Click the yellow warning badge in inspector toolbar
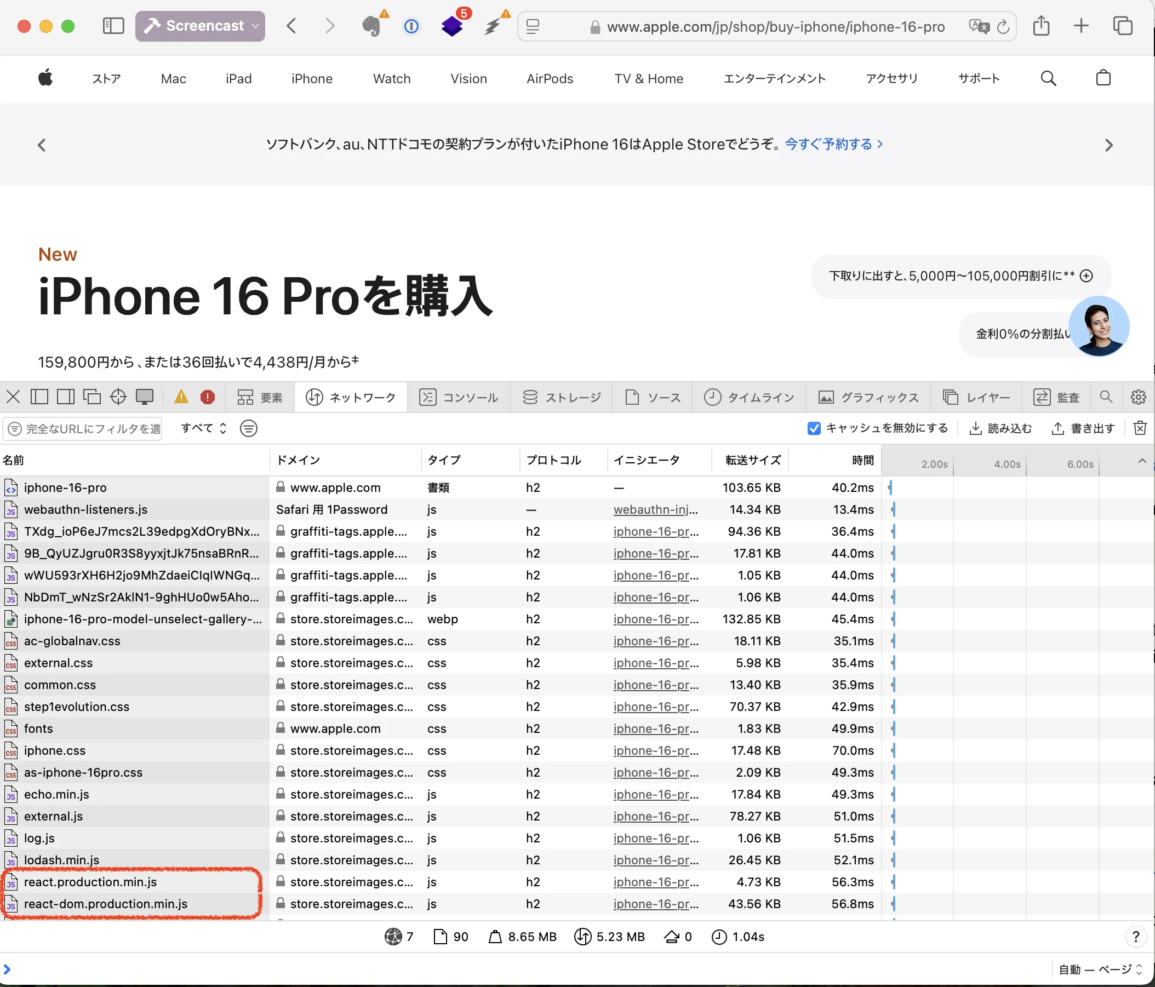Screen dimensions: 1155x987 click(x=180, y=397)
